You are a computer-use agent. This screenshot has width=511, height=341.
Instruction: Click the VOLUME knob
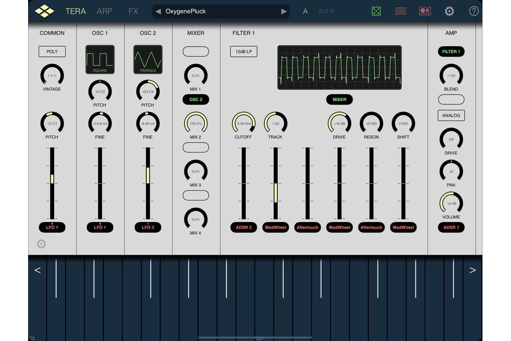[451, 203]
